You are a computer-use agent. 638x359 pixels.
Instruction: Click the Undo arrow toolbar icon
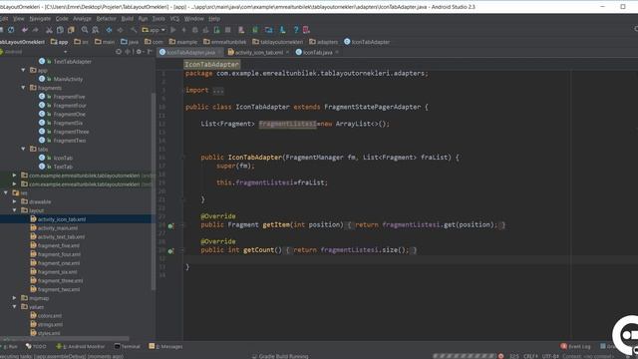[25, 30]
